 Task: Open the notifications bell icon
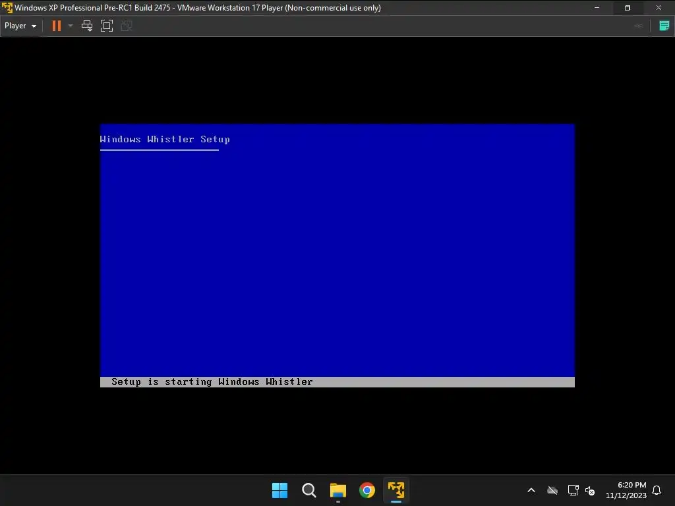pos(657,490)
